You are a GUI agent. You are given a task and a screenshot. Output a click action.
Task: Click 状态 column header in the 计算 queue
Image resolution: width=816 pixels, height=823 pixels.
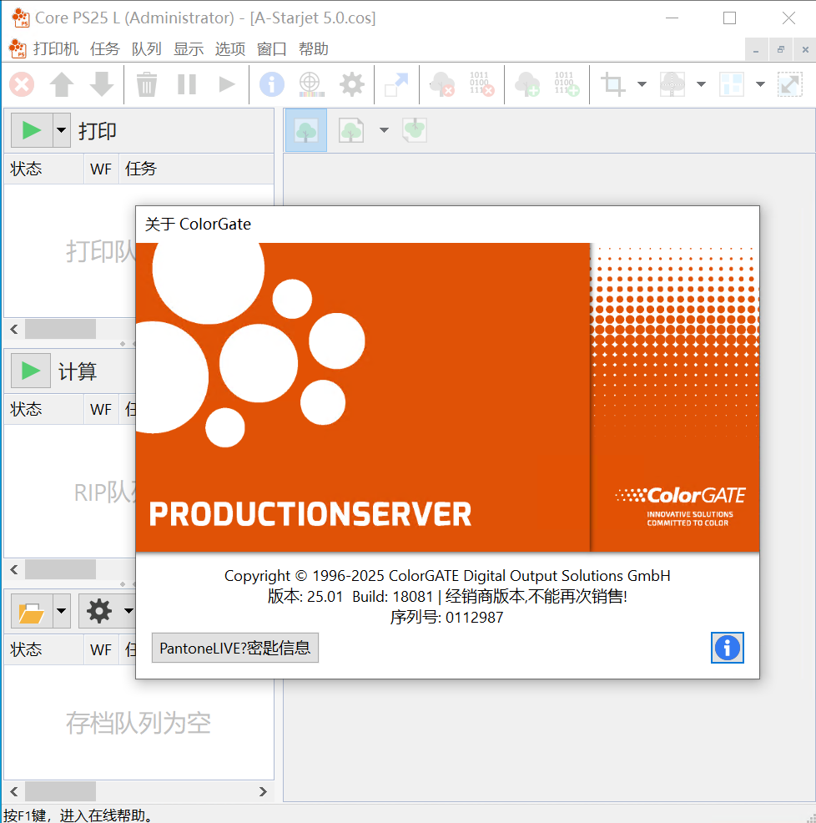click(44, 409)
